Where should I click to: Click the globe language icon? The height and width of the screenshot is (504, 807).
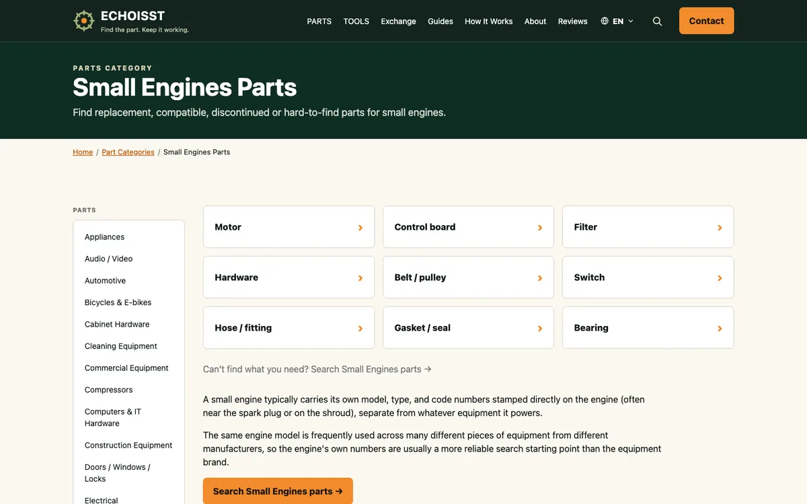[x=605, y=21]
